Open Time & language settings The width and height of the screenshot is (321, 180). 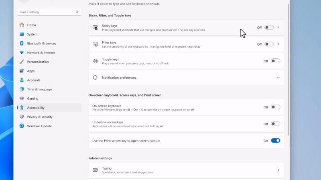click(x=49, y=89)
